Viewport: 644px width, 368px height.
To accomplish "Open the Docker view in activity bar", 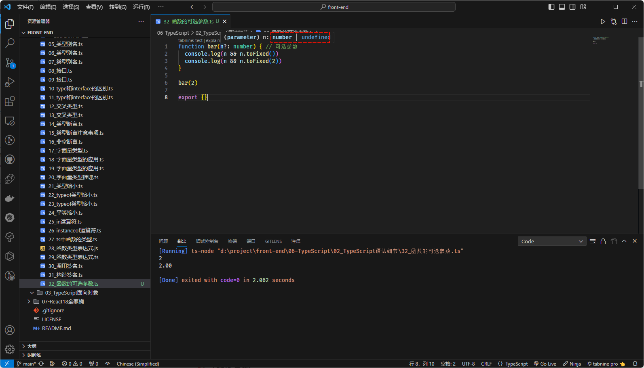I will click(10, 198).
